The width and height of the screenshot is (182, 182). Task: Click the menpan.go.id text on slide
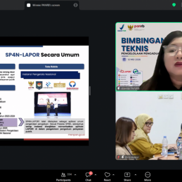coord(76,135)
